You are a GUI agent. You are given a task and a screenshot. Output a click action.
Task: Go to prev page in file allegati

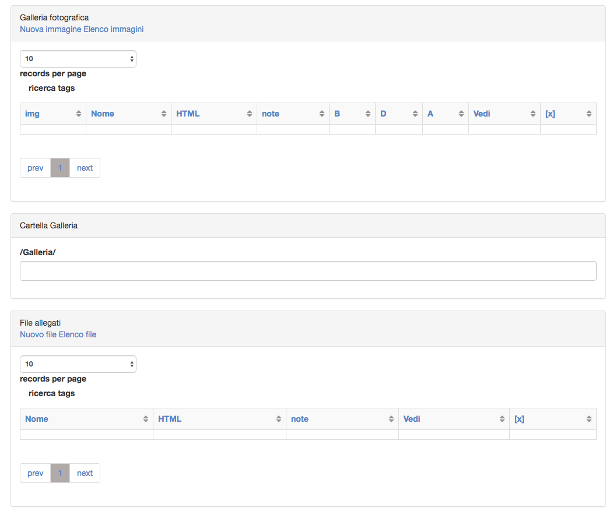pyautogui.click(x=36, y=473)
